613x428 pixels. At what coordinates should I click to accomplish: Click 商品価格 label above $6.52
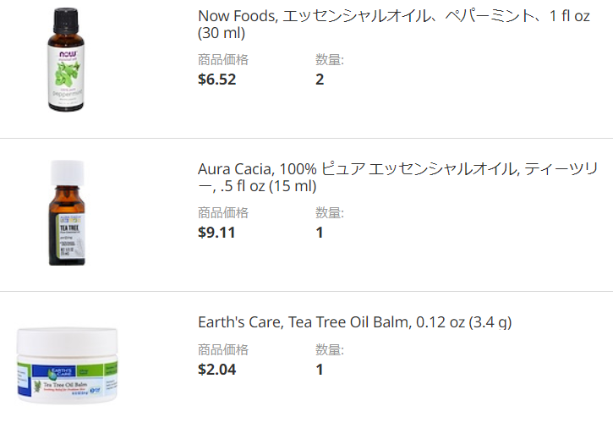pos(223,60)
